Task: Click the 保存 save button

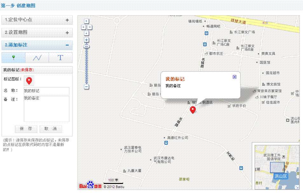Action: pyautogui.click(x=26, y=129)
